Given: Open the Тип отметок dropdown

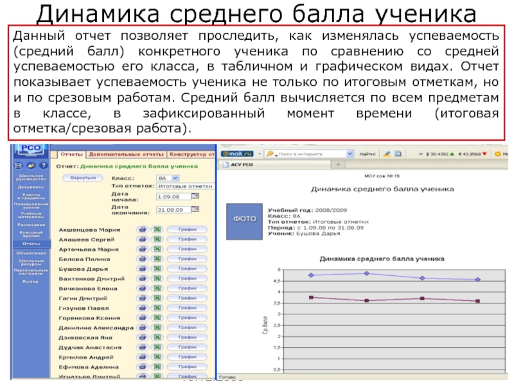Looking at the screenshot, I should coord(186,186).
